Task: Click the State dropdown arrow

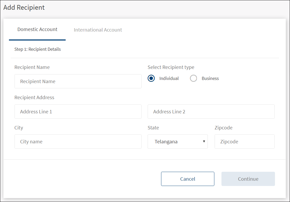Action: [x=204, y=142]
